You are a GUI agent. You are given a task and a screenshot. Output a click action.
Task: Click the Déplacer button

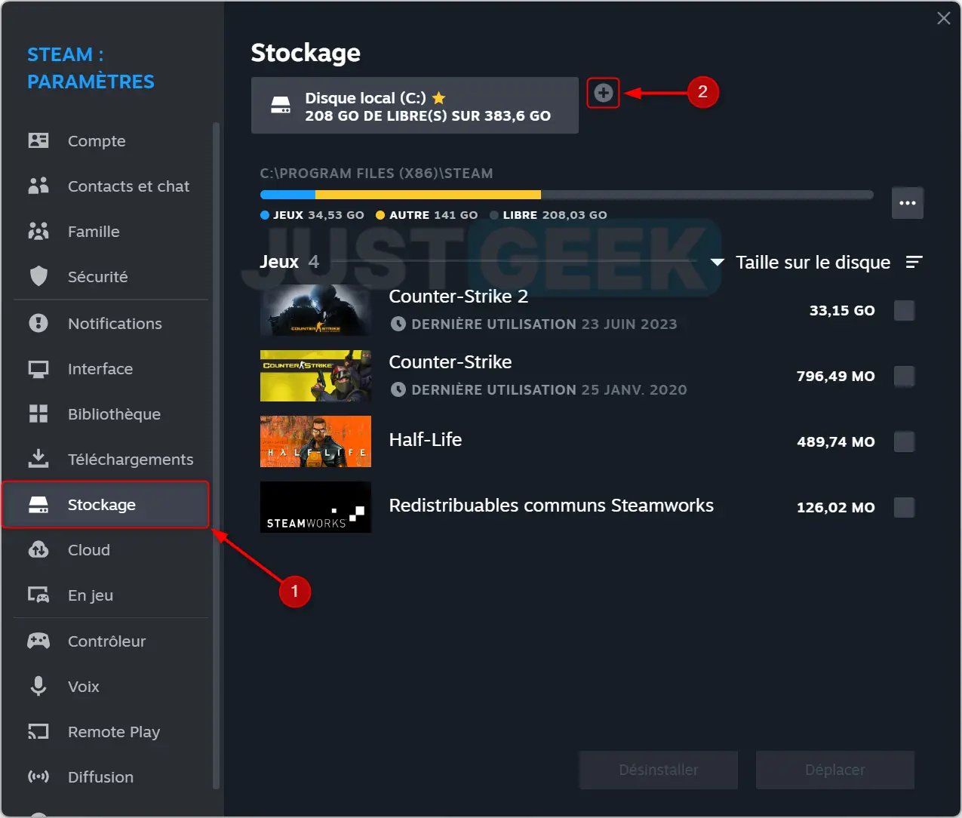pos(834,770)
